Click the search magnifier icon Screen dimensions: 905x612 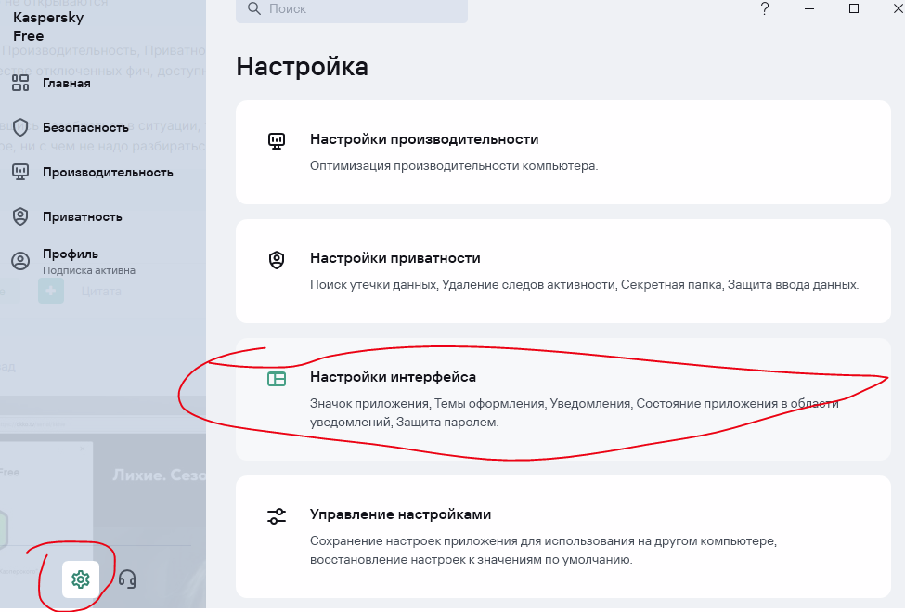coord(254,8)
